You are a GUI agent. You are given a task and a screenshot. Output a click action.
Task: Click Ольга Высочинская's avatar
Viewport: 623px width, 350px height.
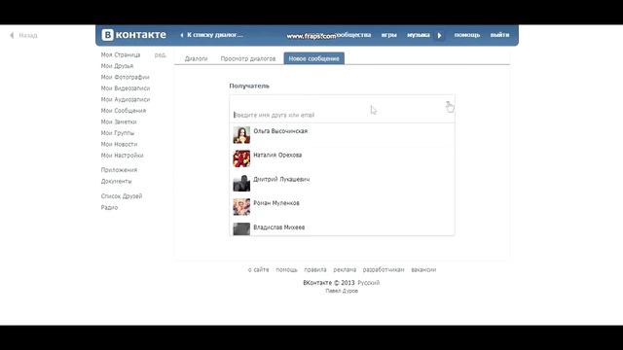point(241,135)
